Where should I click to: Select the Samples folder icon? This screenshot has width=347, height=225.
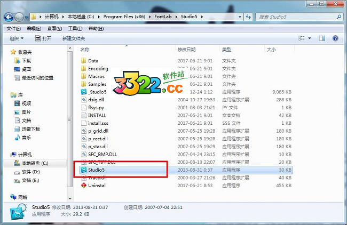click(x=83, y=84)
